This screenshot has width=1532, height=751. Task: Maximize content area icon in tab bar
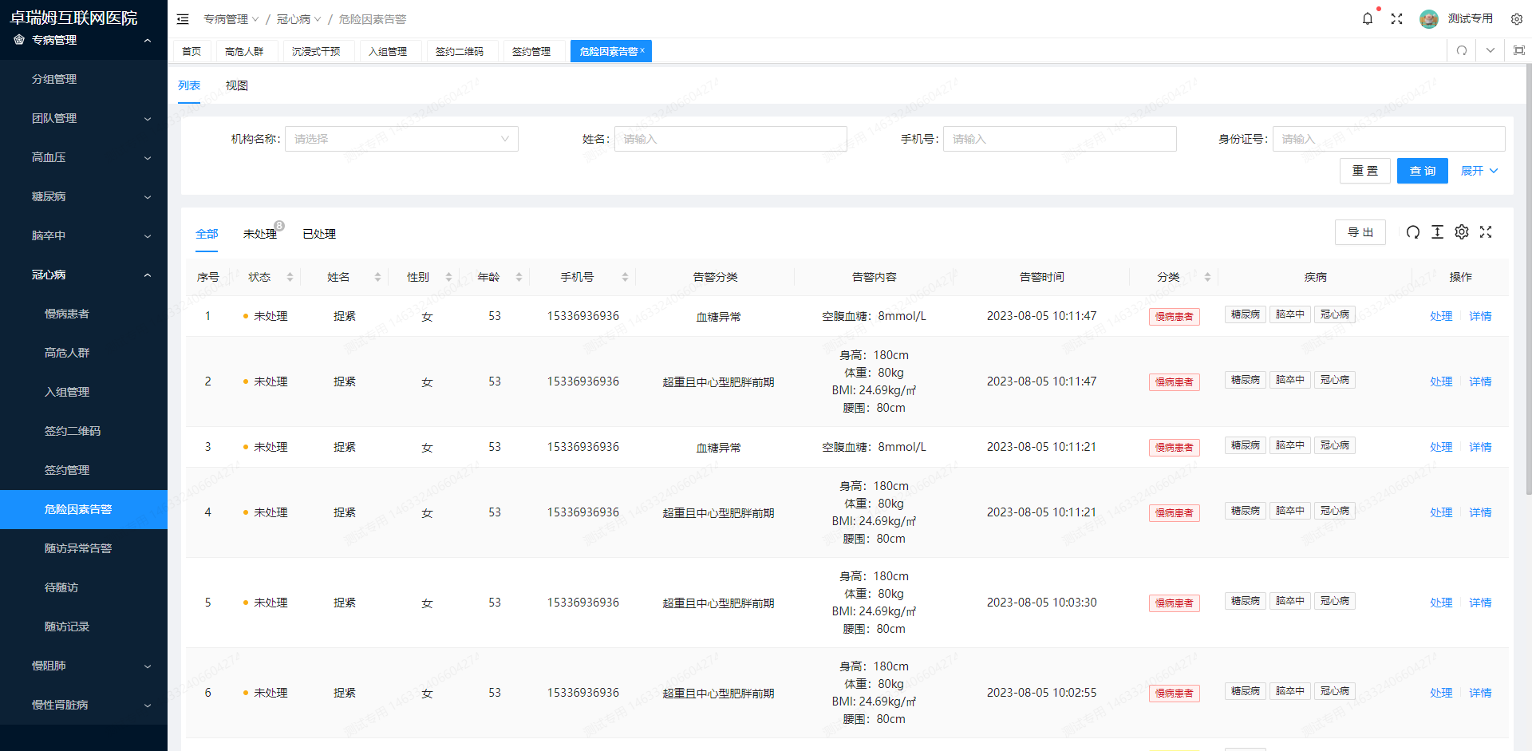point(1519,50)
